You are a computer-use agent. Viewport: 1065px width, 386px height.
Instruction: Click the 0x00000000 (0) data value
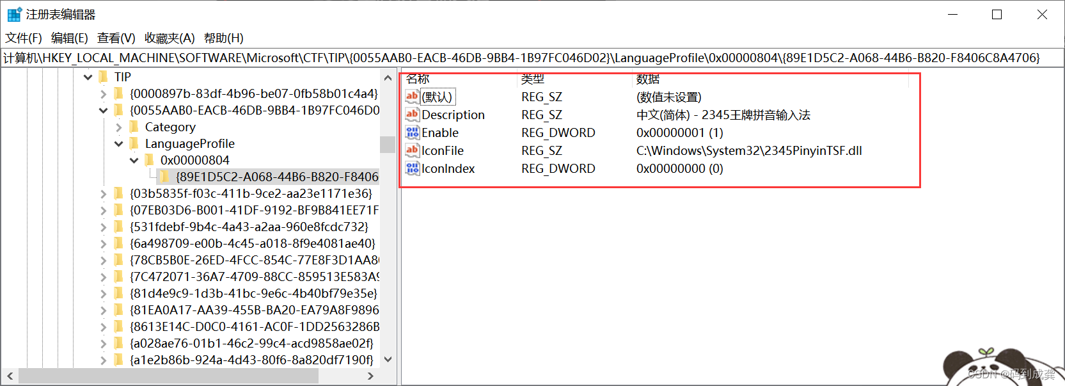[680, 168]
